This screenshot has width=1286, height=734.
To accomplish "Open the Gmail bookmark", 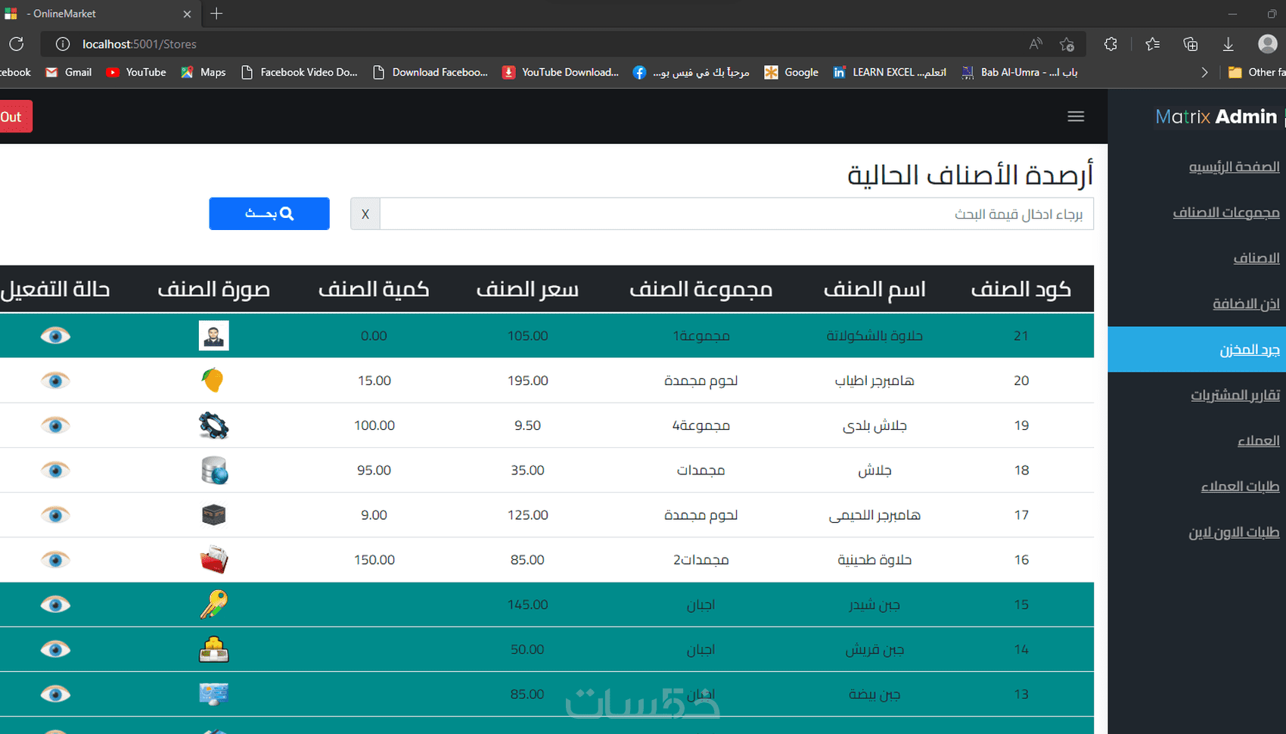I will pos(69,72).
